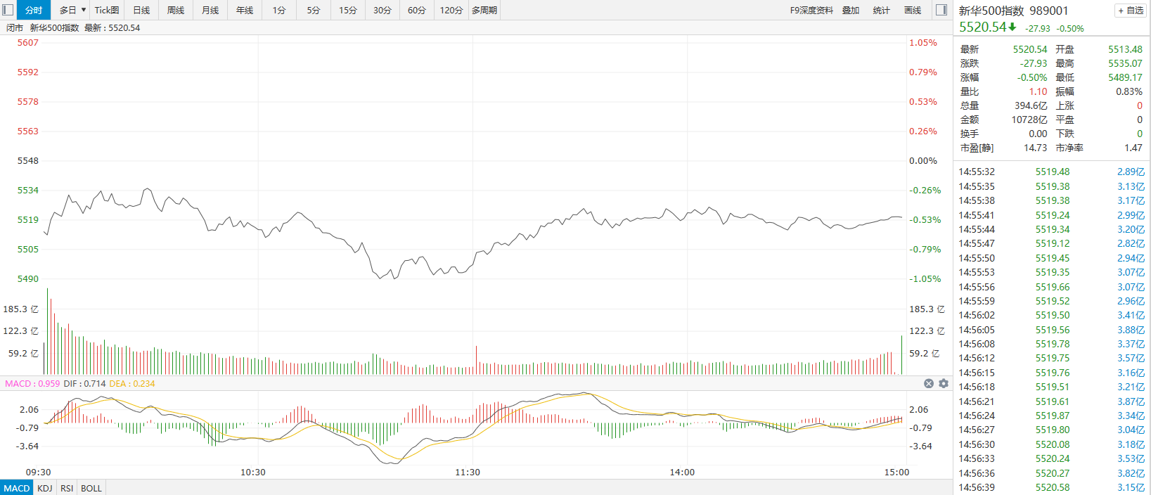
Task: Click the 总量 value 394.6亿
Action: click(x=1031, y=105)
